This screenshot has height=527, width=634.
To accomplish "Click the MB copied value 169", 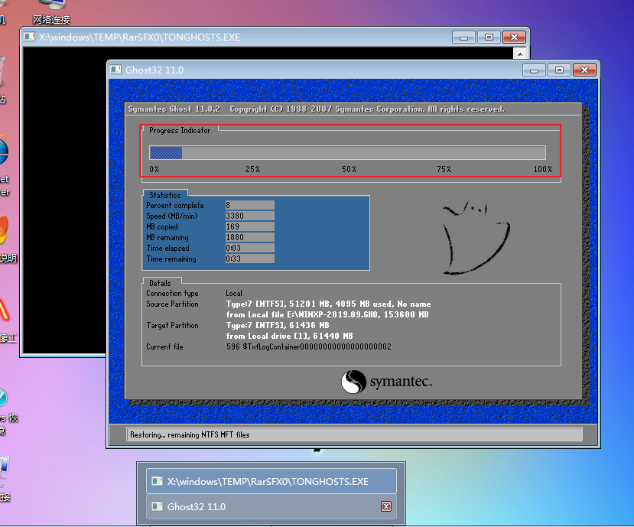I will point(250,226).
